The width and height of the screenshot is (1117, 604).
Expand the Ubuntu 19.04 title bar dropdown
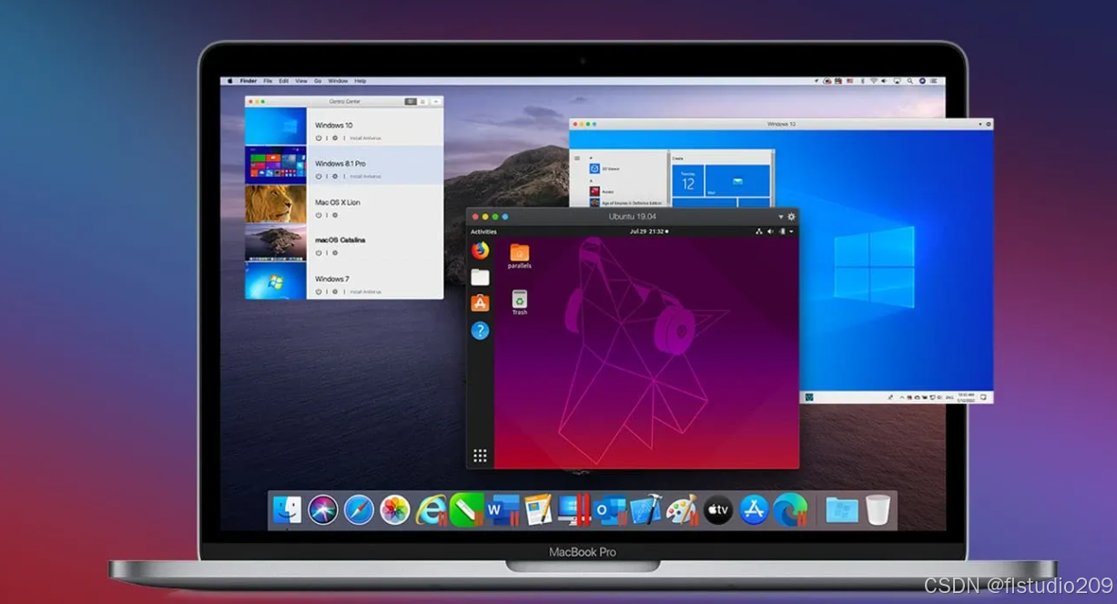780,217
